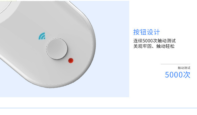Click the 触动轻松 phrase
197x115 pixels.
coord(165,46)
